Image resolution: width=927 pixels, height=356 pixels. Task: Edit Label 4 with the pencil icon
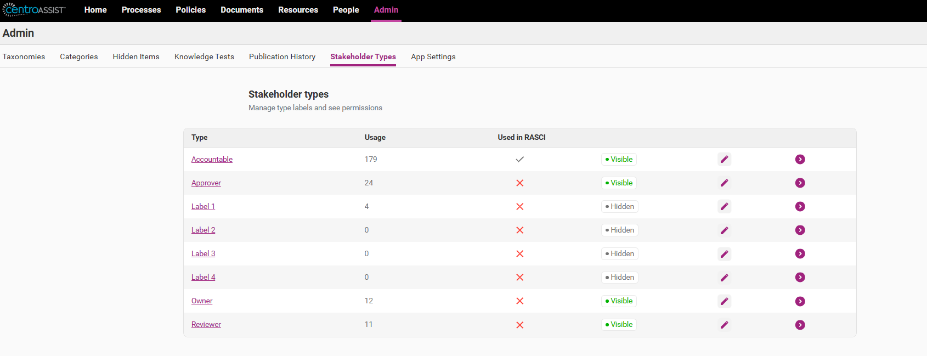click(724, 277)
